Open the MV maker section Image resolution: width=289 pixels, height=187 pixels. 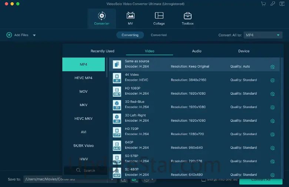point(130,18)
